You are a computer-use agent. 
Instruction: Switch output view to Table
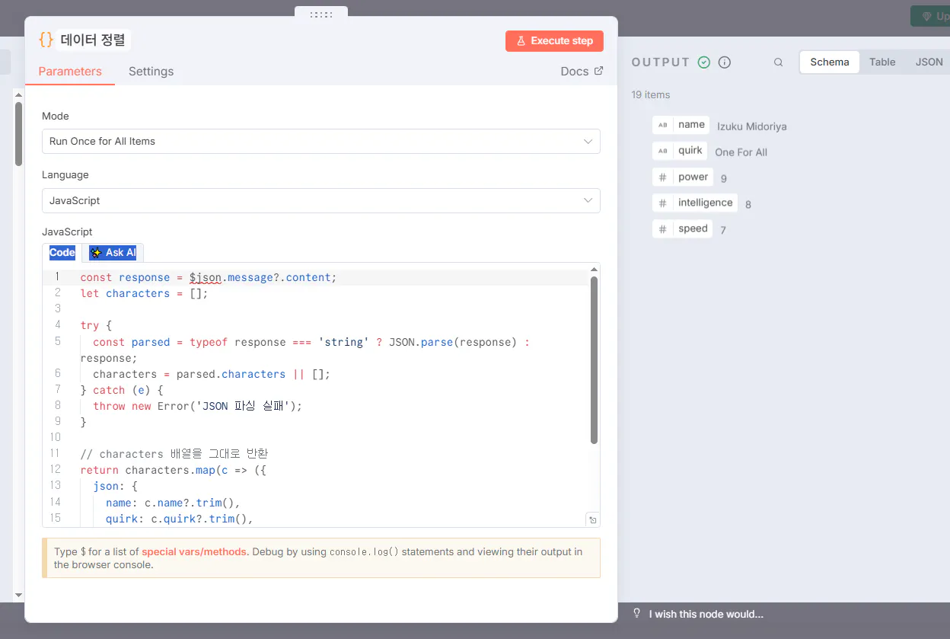tap(882, 62)
